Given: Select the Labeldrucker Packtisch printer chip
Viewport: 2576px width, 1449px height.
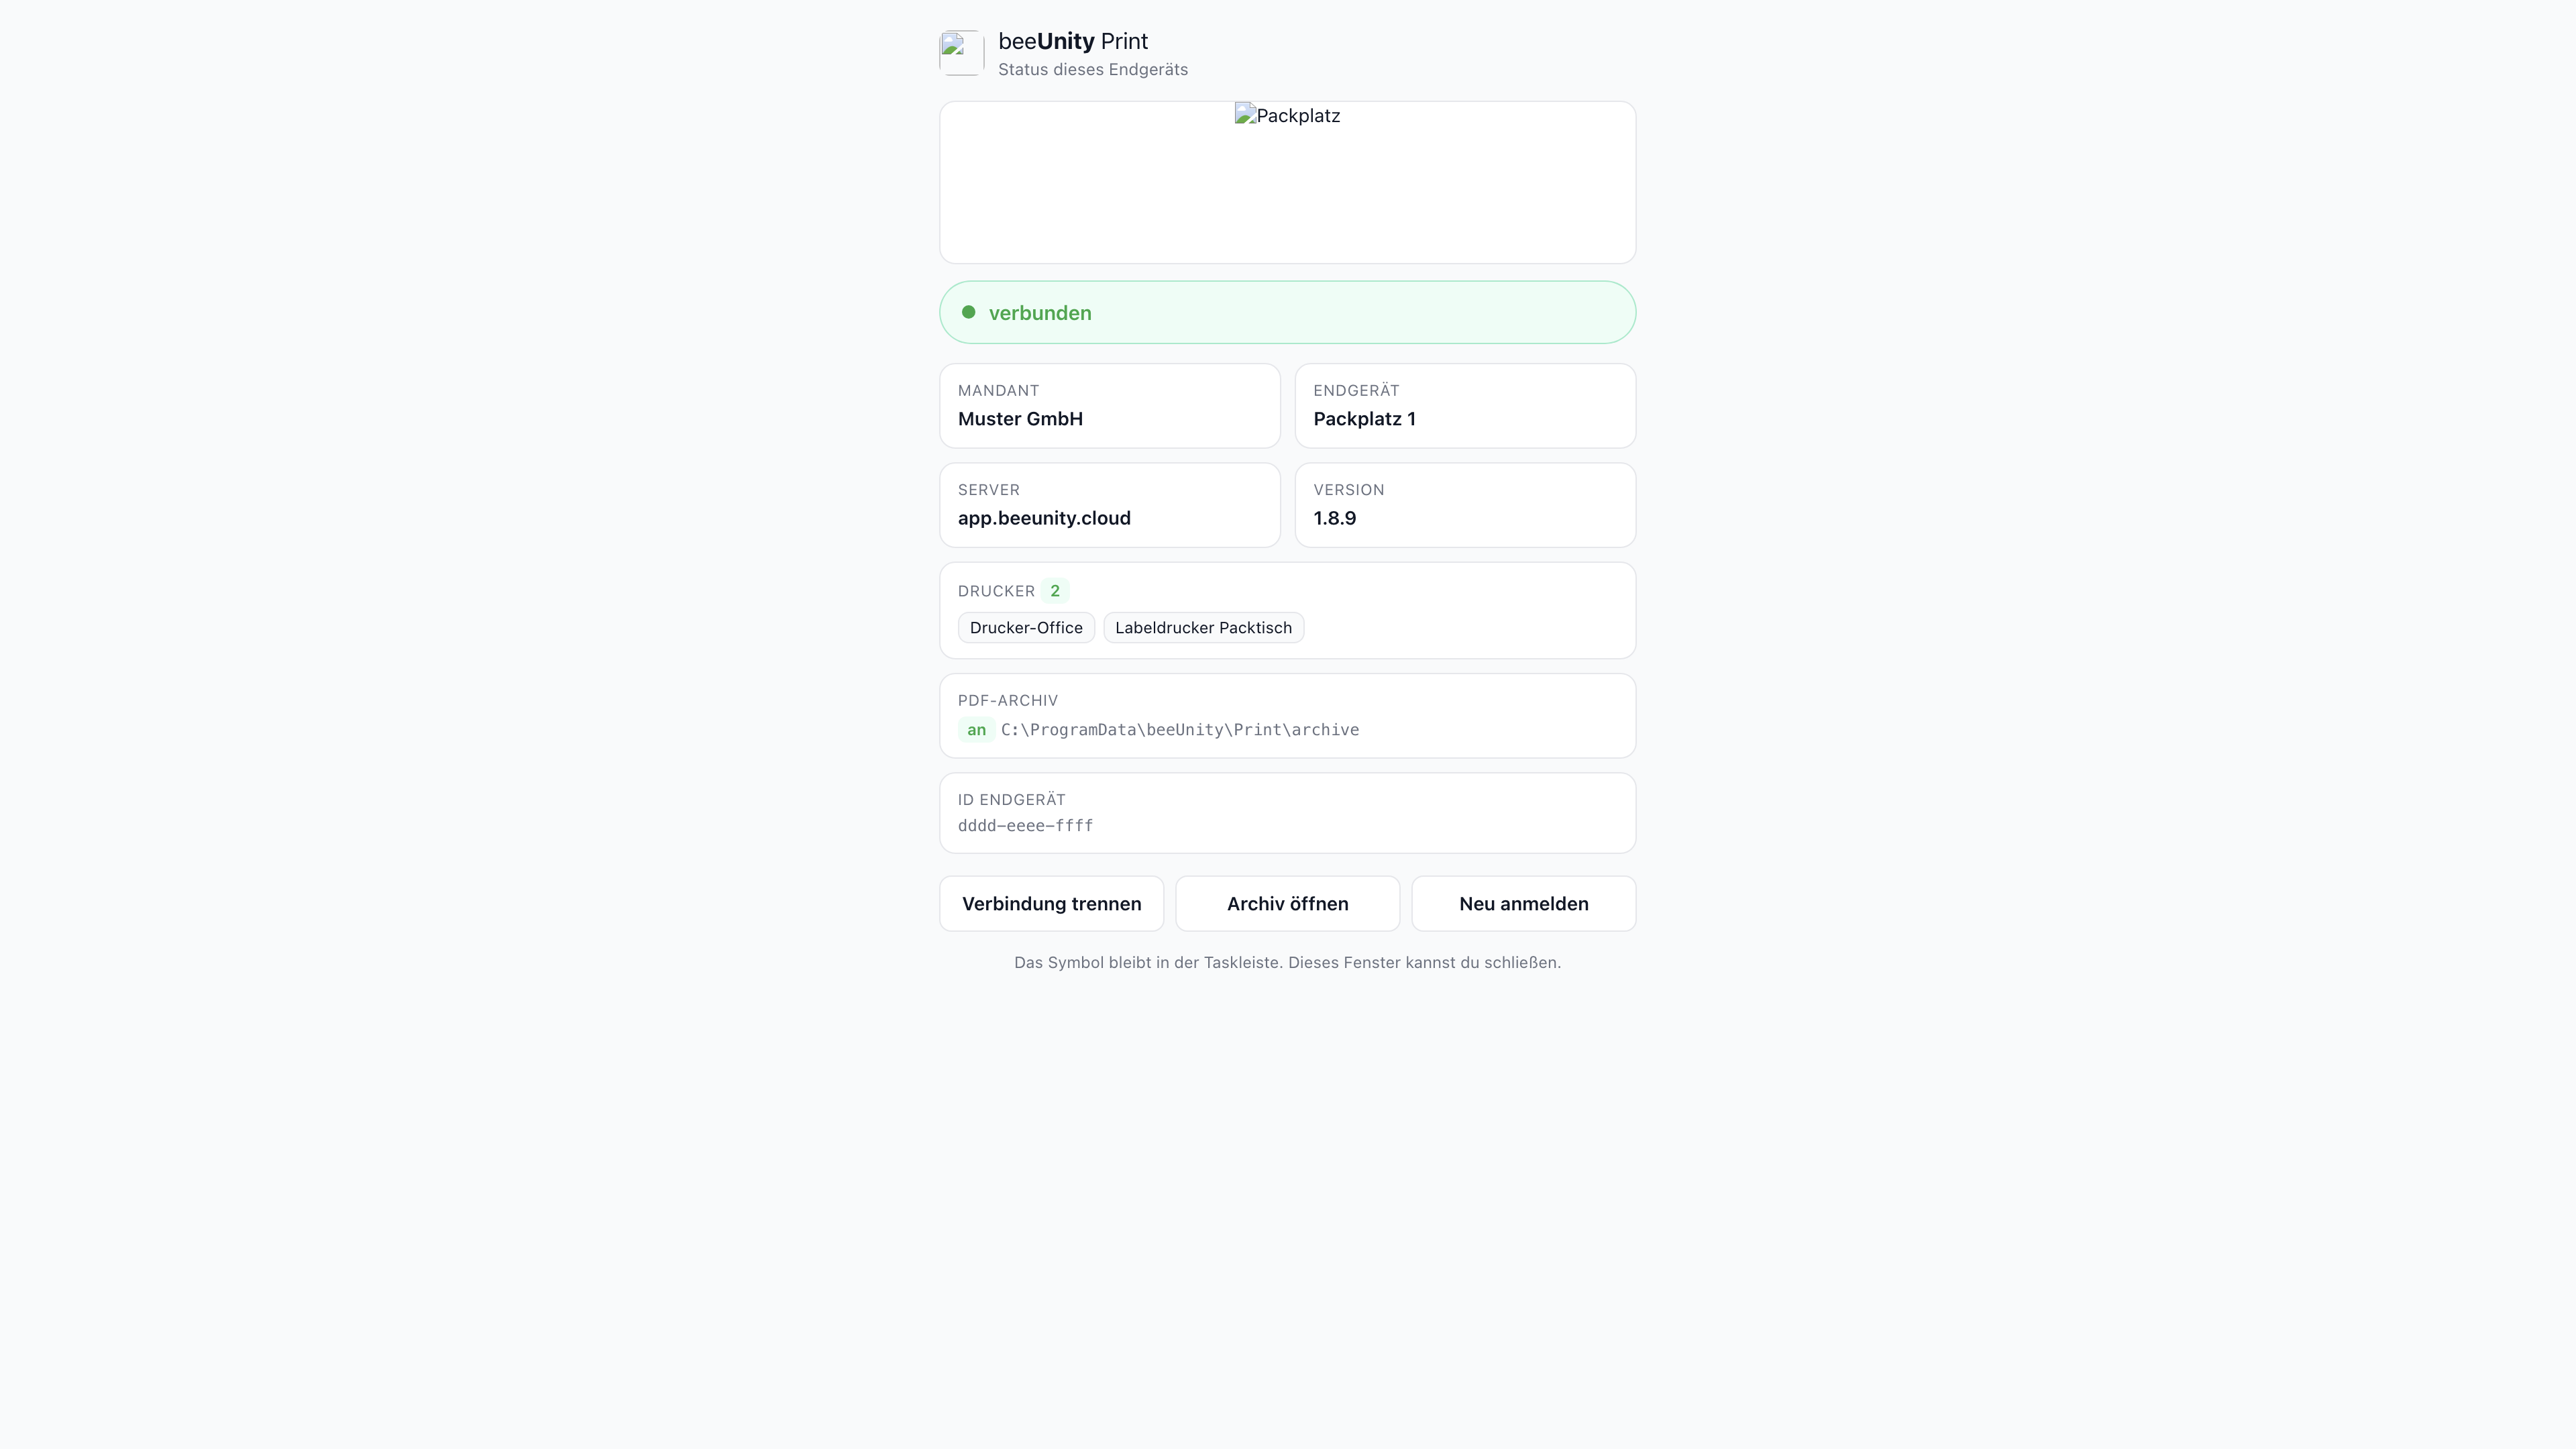Looking at the screenshot, I should coord(1203,628).
